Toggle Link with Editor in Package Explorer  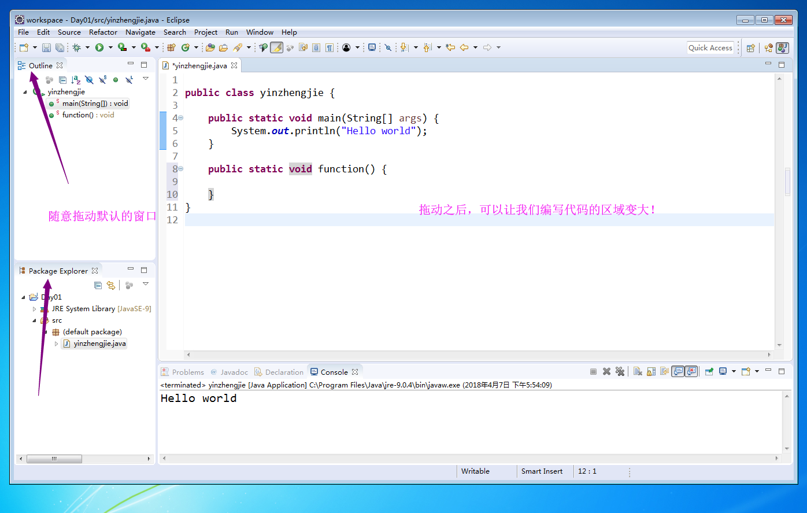coord(111,285)
